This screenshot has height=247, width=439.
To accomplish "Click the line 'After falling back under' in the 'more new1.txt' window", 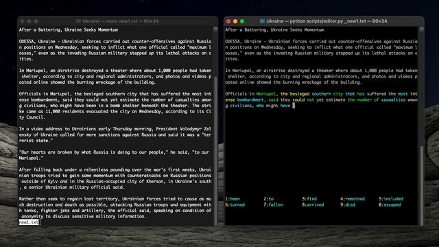I will point(115,169).
